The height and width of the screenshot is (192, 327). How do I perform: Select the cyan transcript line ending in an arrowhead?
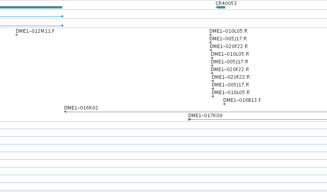(32, 17)
